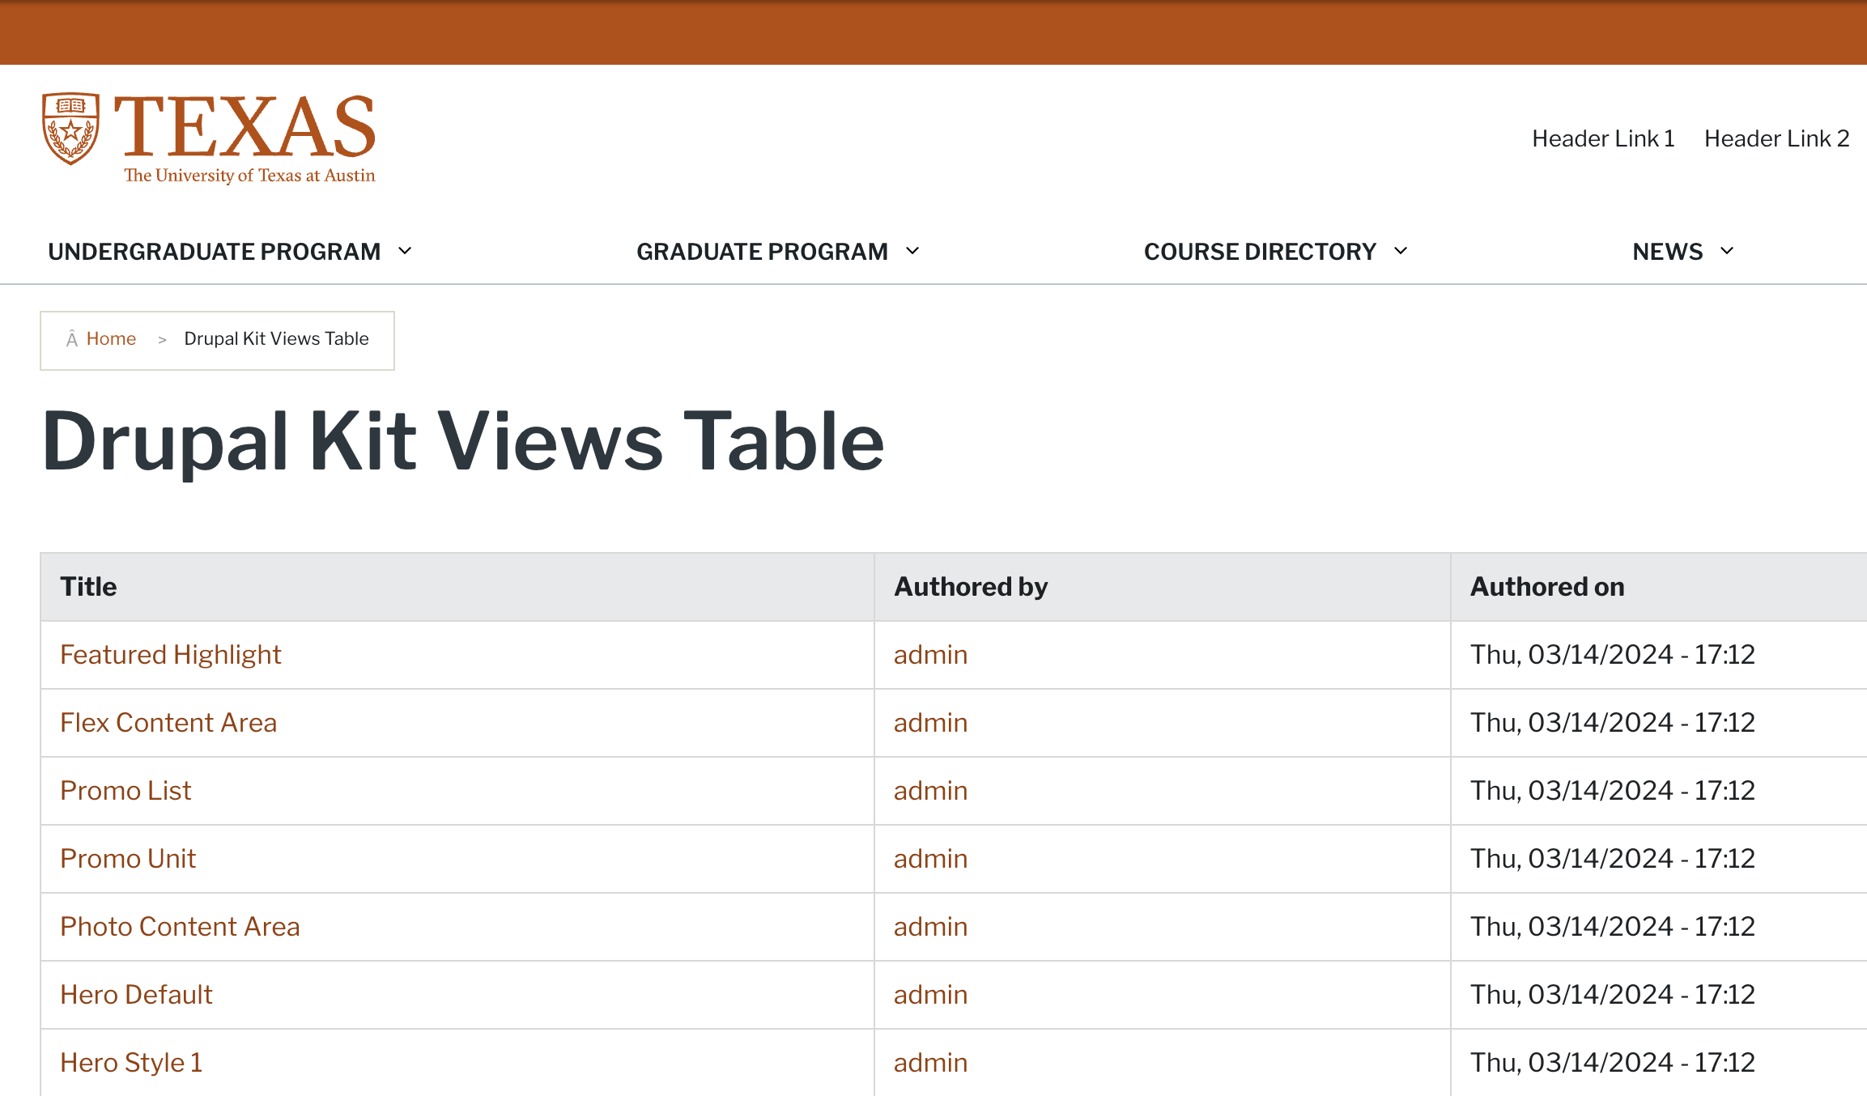Screen dimensions: 1867x1096
Task: Expand the News dropdown chevron
Action: [x=1727, y=252]
